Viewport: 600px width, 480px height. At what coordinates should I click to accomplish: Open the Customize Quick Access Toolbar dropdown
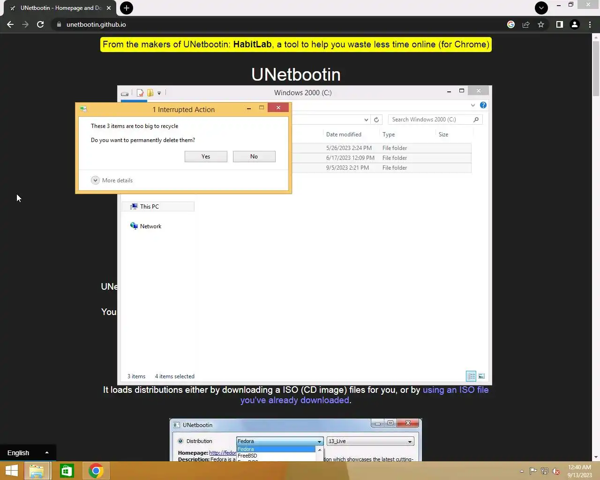pos(159,93)
